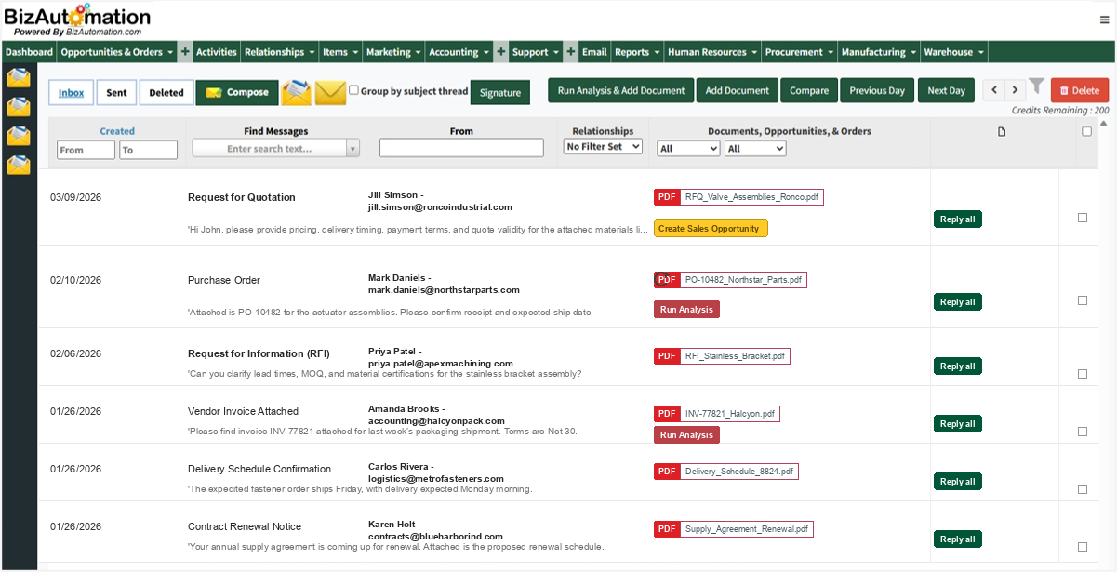Click the Created 'To' date field
Image resolution: width=1117 pixels, height=572 pixels.
(148, 150)
